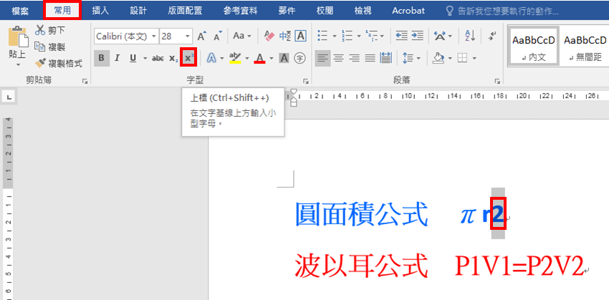Expand the font size 28 dropdown

[187, 36]
